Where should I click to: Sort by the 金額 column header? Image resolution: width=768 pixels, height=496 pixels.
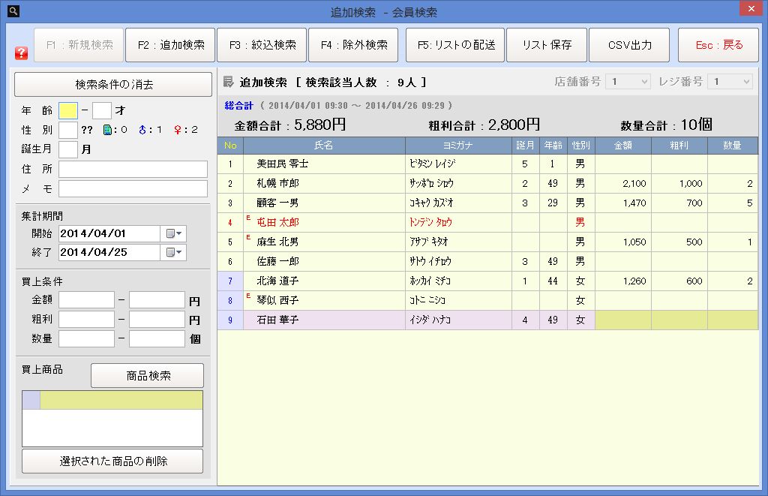click(622, 145)
